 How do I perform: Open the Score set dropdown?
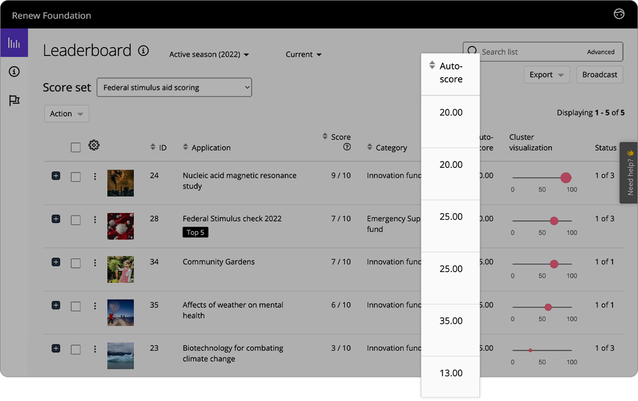tap(174, 87)
